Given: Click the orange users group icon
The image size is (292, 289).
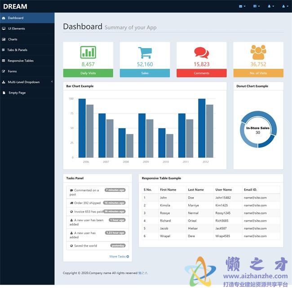Looking at the screenshot, I should coord(258,52).
